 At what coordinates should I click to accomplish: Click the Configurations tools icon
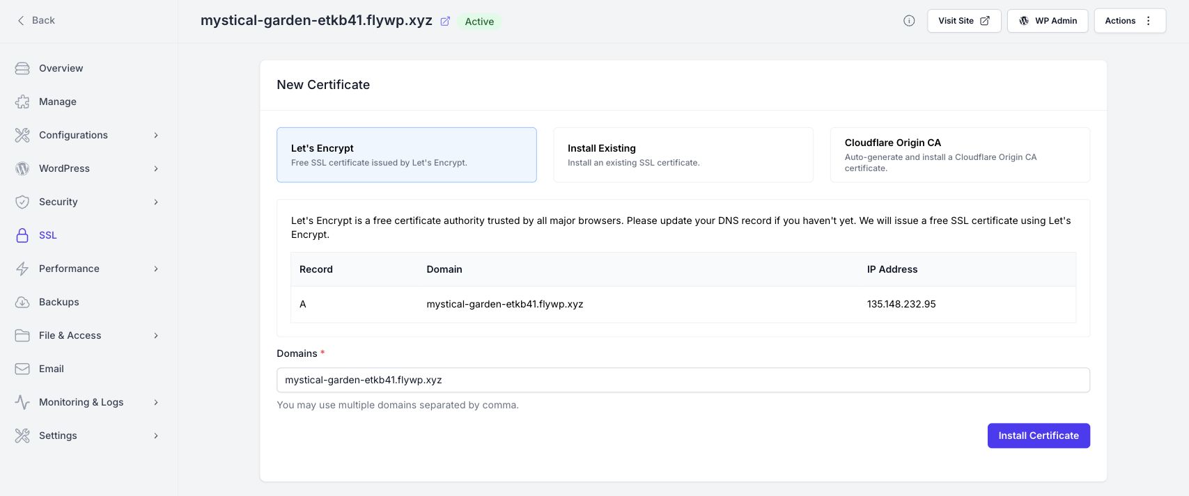pos(22,135)
